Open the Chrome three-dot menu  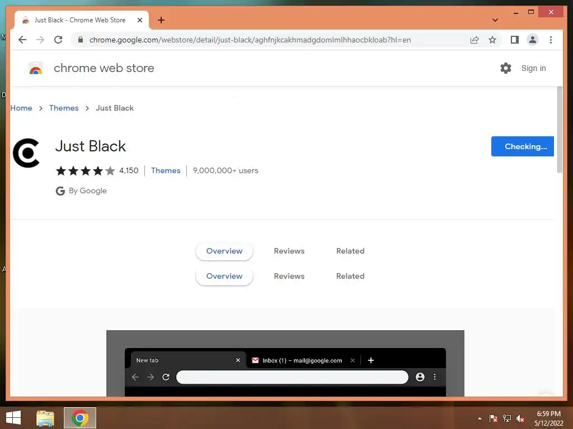tap(551, 40)
